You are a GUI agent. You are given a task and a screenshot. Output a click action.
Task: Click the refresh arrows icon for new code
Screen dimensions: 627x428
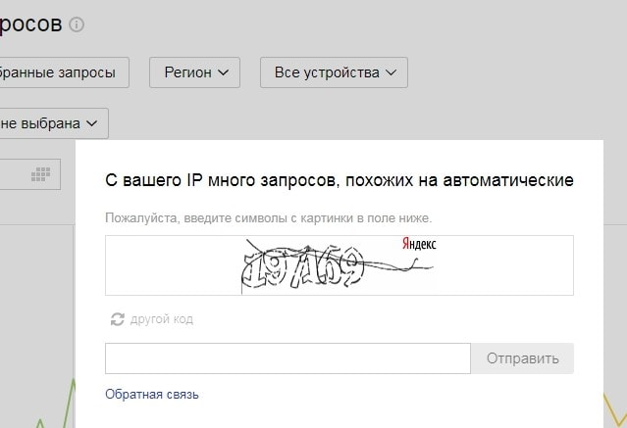point(117,319)
